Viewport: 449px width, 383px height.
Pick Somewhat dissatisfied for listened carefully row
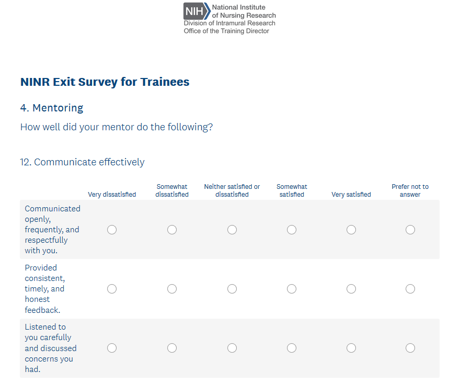(x=172, y=348)
